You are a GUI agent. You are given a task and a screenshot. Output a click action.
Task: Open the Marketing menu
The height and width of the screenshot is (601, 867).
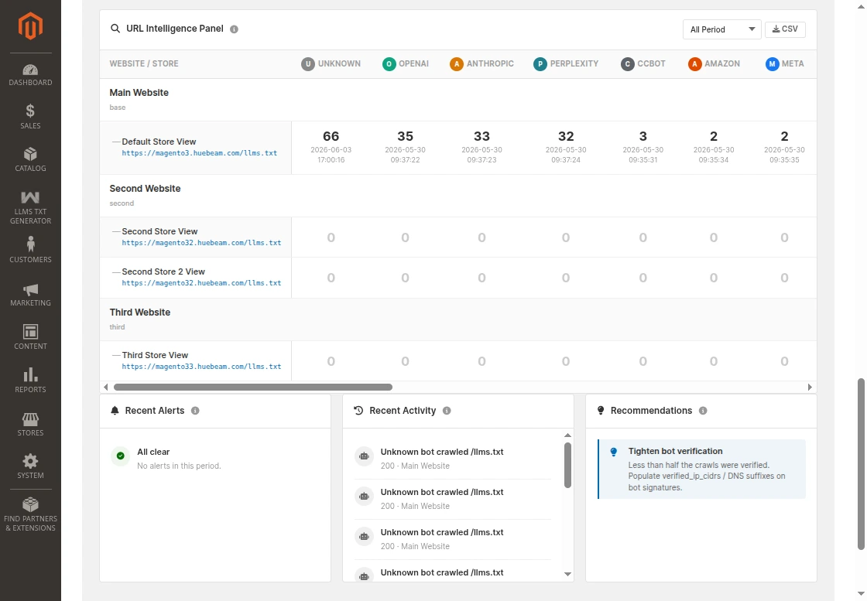pyautogui.click(x=30, y=295)
